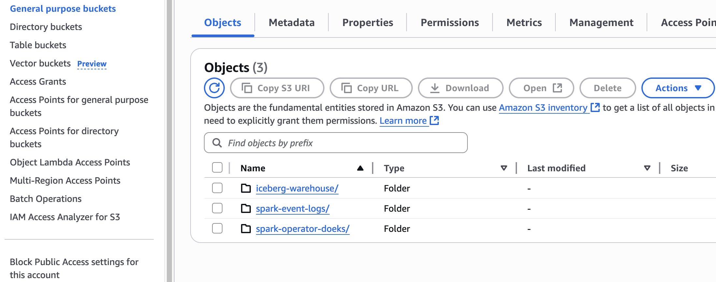
Task: Open IAM Access Analyzer for S3
Action: [x=65, y=217]
